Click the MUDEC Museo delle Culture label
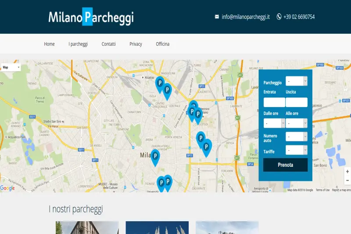351x234 pixels. tap(108, 186)
